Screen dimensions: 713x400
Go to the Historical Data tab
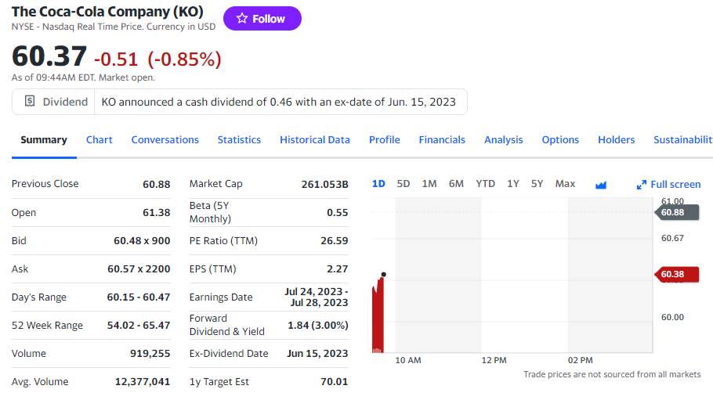click(315, 140)
